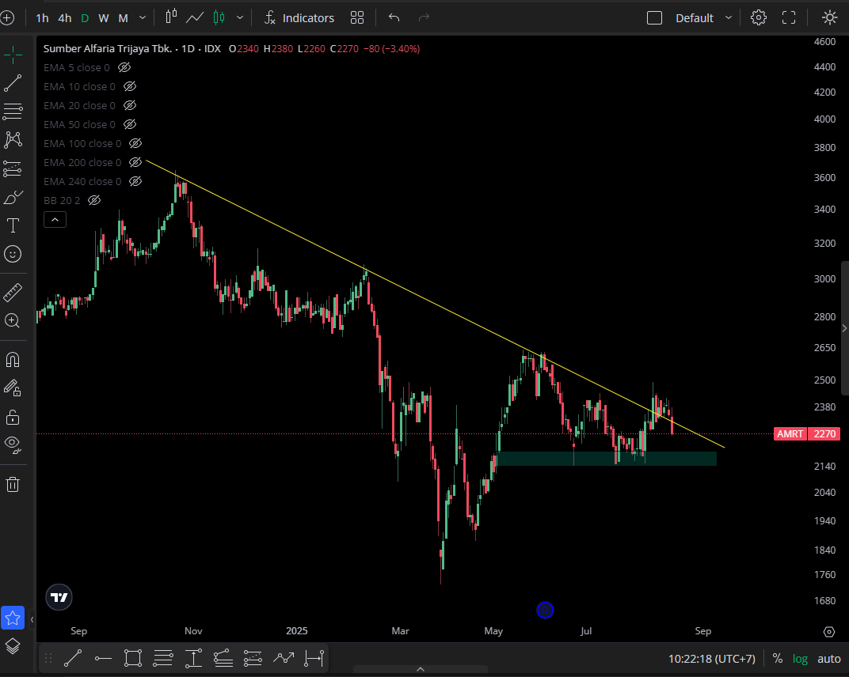The width and height of the screenshot is (849, 677).
Task: Expand the bottom panel chevron
Action: pos(421,669)
